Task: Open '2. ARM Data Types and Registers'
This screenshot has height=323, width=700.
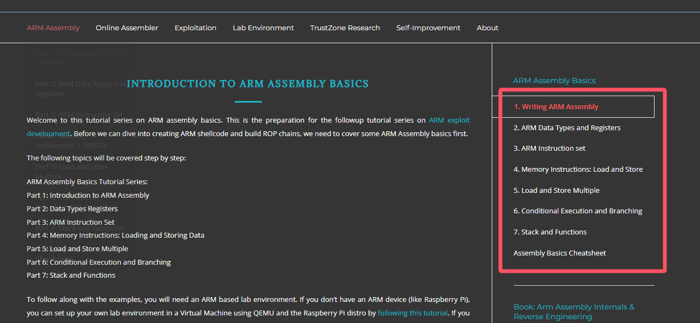Action: click(x=567, y=127)
